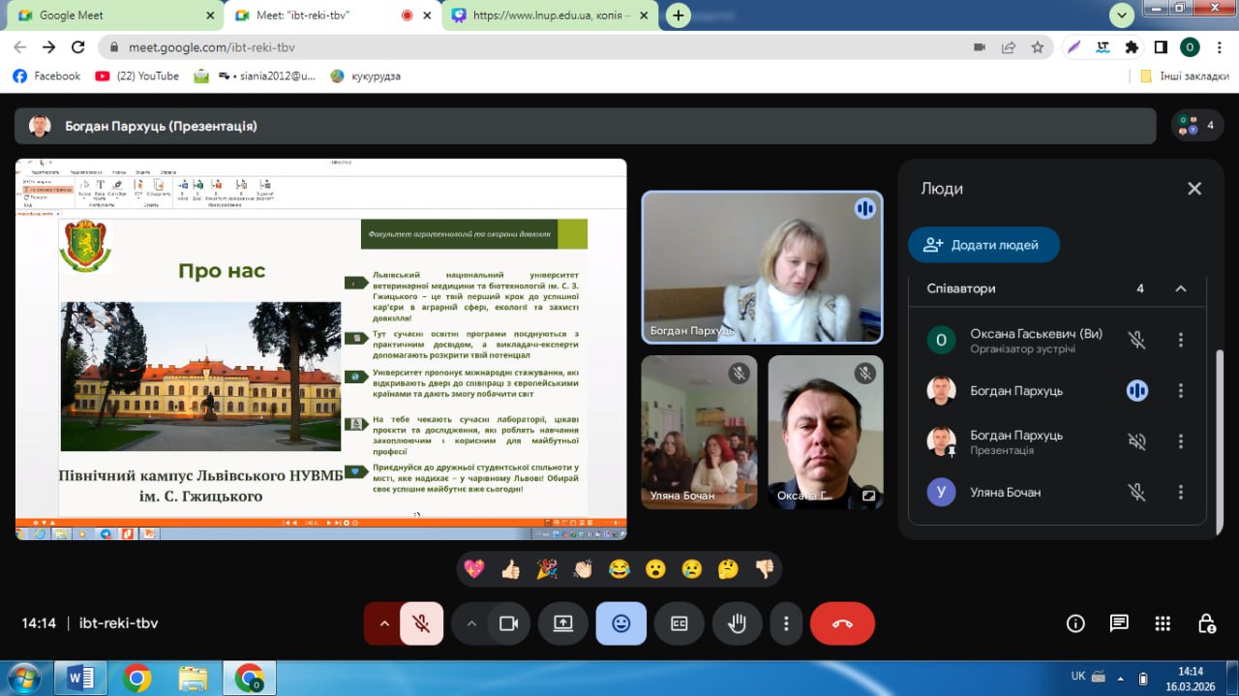
Task: Open the Activities grid icon
Action: pyautogui.click(x=1163, y=623)
